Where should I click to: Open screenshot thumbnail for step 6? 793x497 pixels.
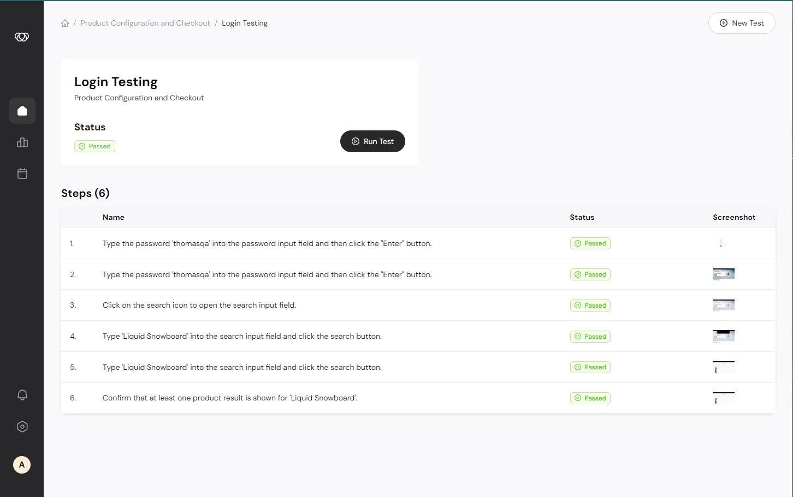724,398
